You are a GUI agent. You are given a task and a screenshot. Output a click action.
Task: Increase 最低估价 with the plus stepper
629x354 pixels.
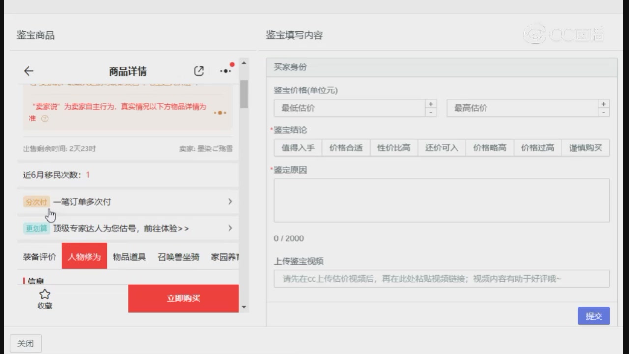(x=431, y=104)
